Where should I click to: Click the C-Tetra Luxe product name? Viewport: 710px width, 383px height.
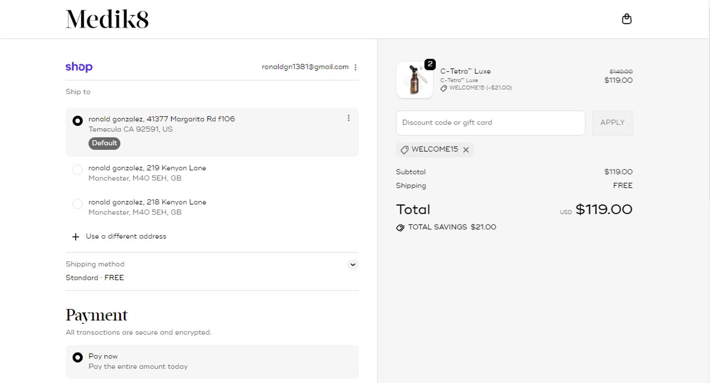[x=465, y=71]
